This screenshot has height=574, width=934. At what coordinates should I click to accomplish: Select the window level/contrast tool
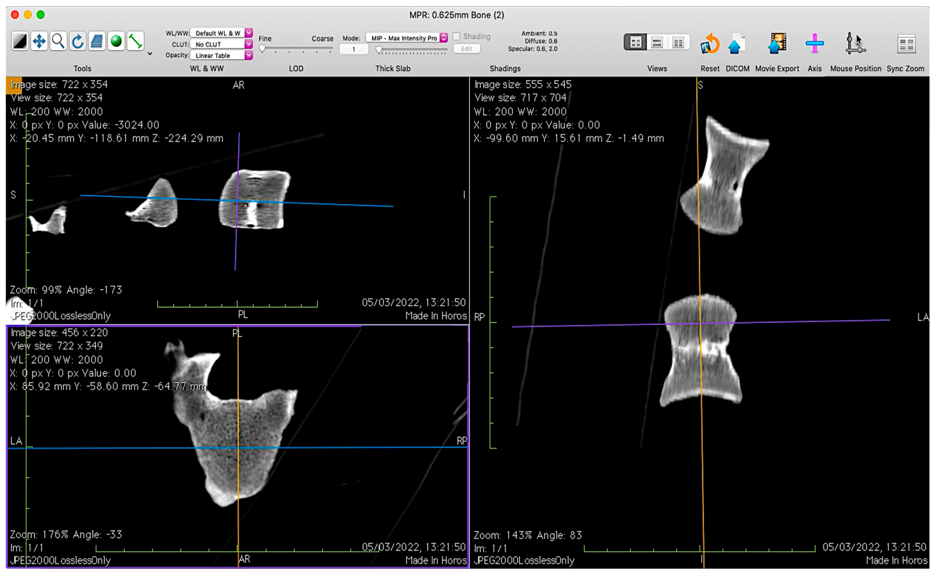click(20, 41)
